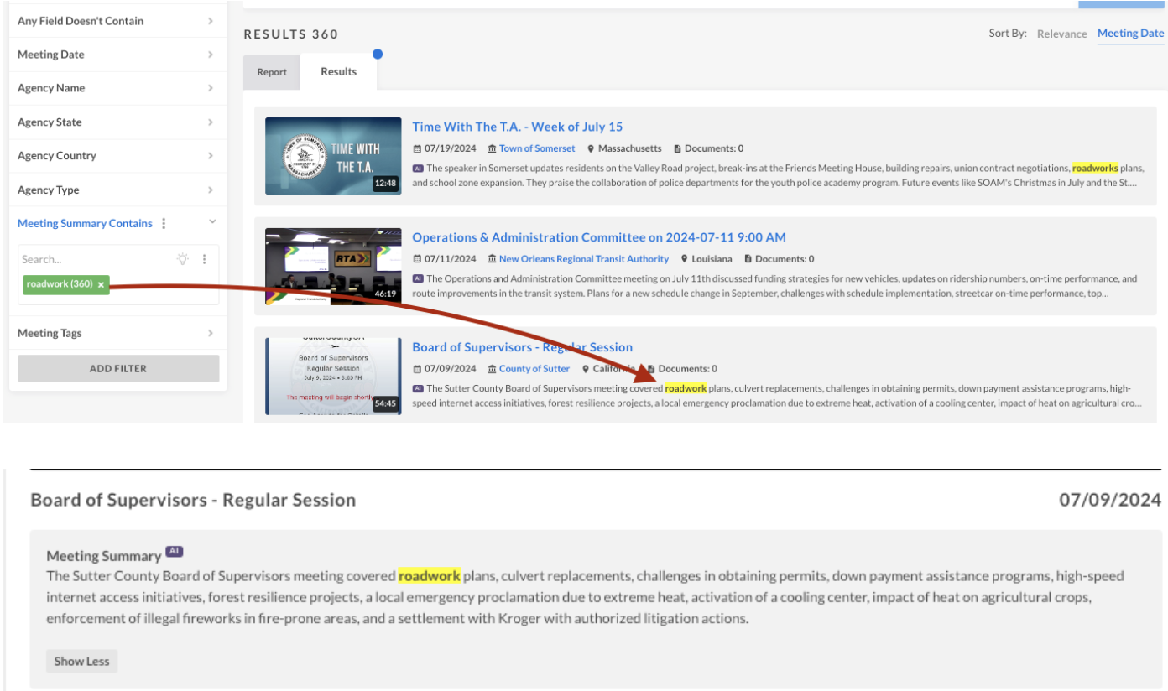The width and height of the screenshot is (1168, 691).
Task: Switch to the Report tab
Action: 272,72
